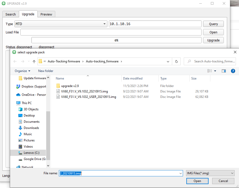Viewport: 239px width, 188px height.
Task: Click the back navigation arrow
Action: (x=15, y=61)
